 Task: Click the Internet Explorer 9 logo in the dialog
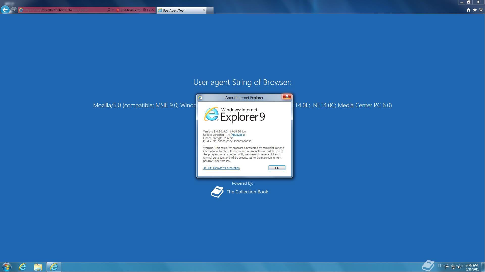click(x=234, y=115)
